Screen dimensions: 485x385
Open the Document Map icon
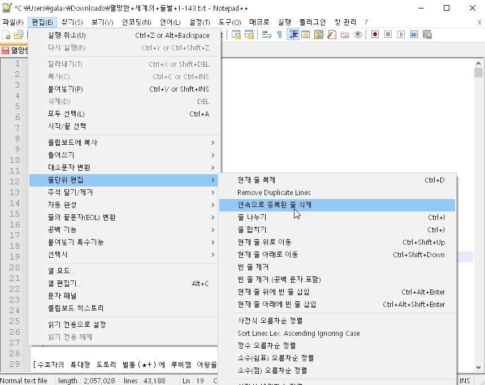coord(319,34)
